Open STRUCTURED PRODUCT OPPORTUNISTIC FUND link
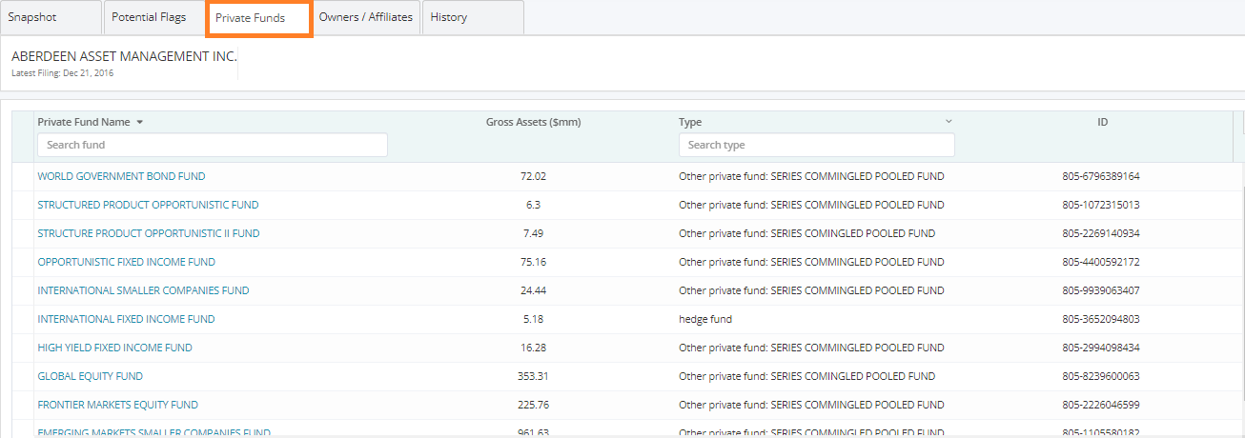1245x438 pixels. pyautogui.click(x=148, y=205)
